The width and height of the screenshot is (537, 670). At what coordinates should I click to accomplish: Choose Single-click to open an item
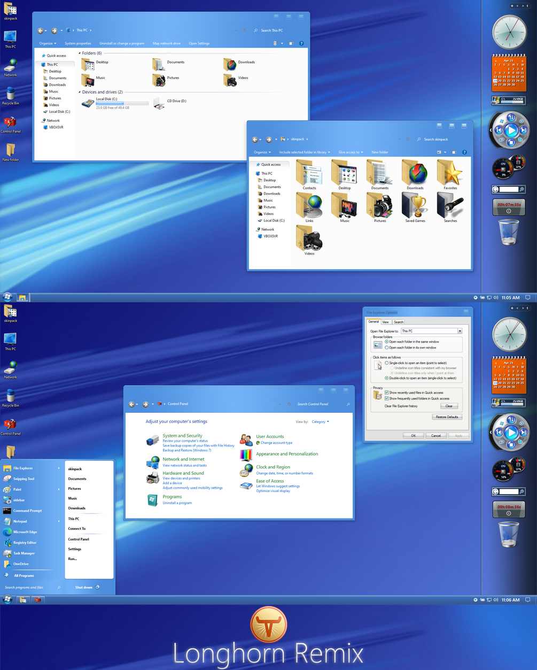coord(387,363)
